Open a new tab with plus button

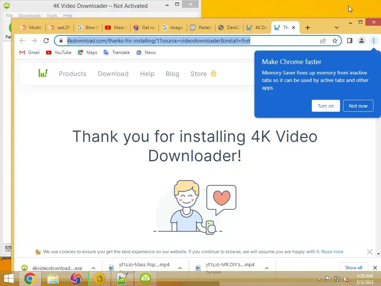308,28
